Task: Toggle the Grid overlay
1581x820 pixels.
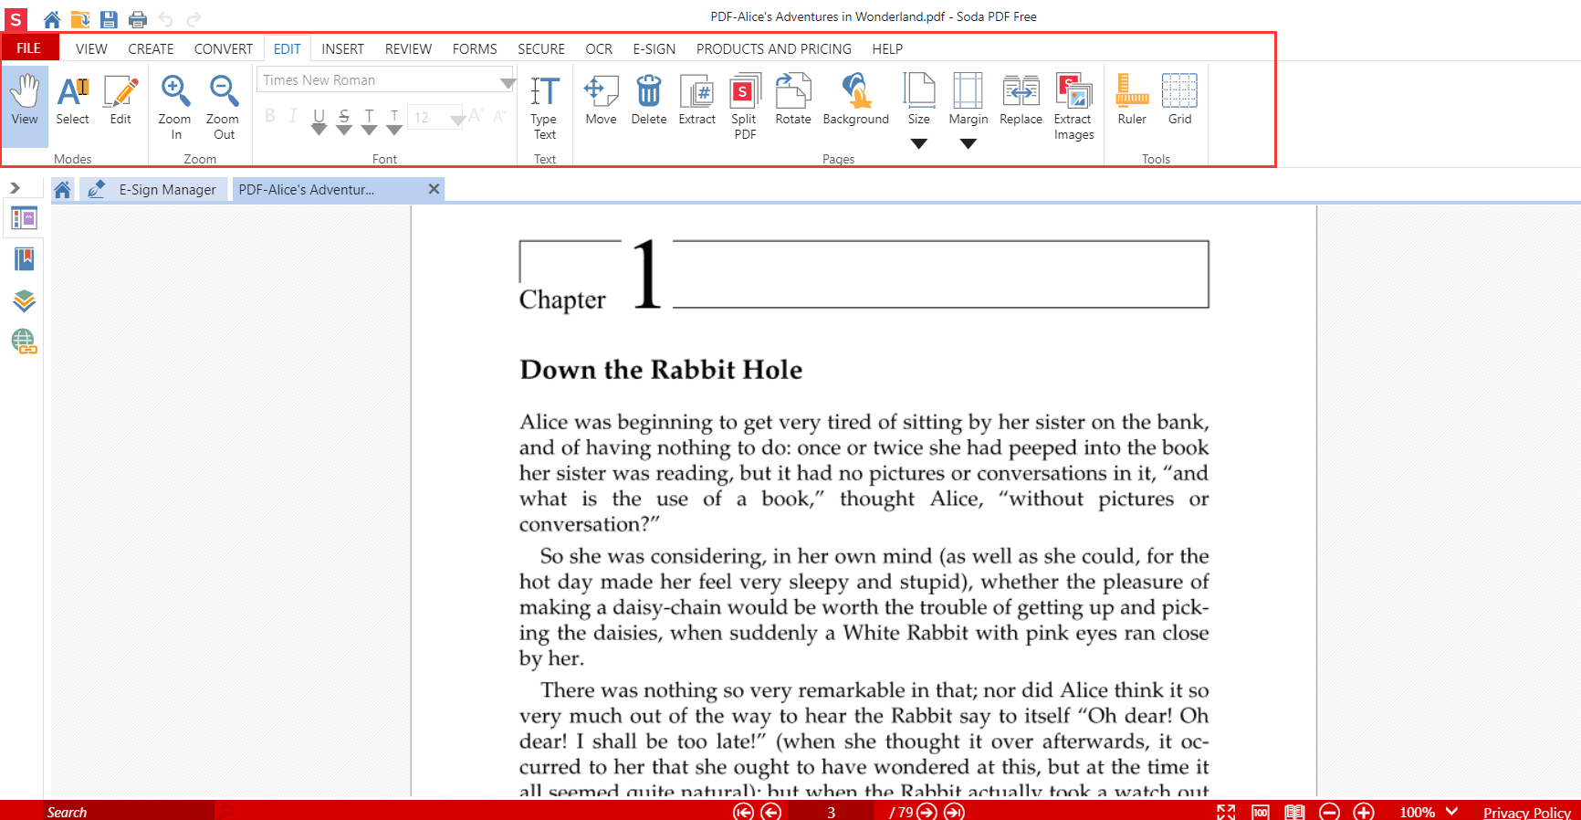Action: [1179, 100]
